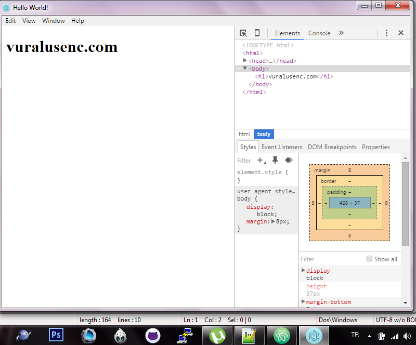
Task: Click the styles pane scrollbar thumb
Action: click(405, 204)
